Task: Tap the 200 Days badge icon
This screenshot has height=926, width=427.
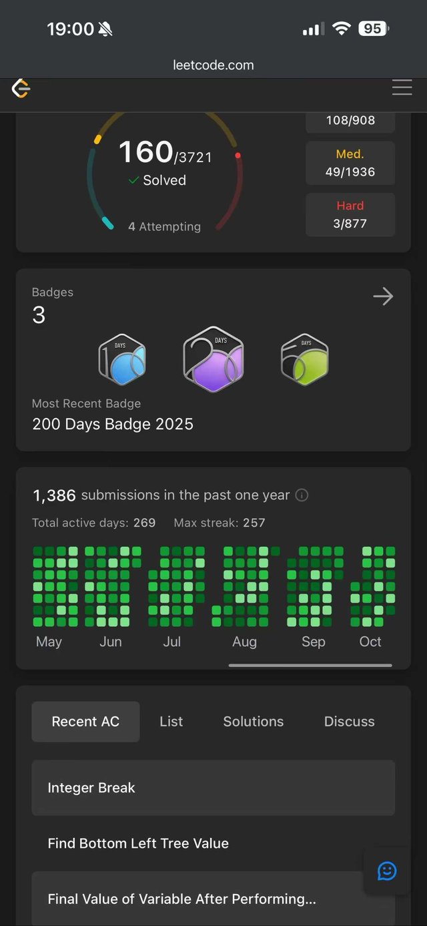Action: pyautogui.click(x=213, y=359)
